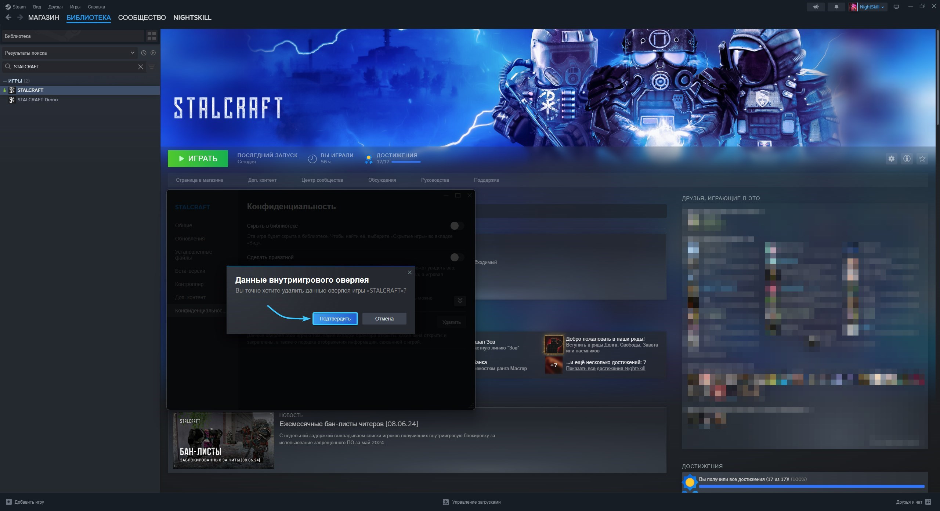The width and height of the screenshot is (940, 511).
Task: Click the recent activity clock filter icon
Action: [x=144, y=53]
